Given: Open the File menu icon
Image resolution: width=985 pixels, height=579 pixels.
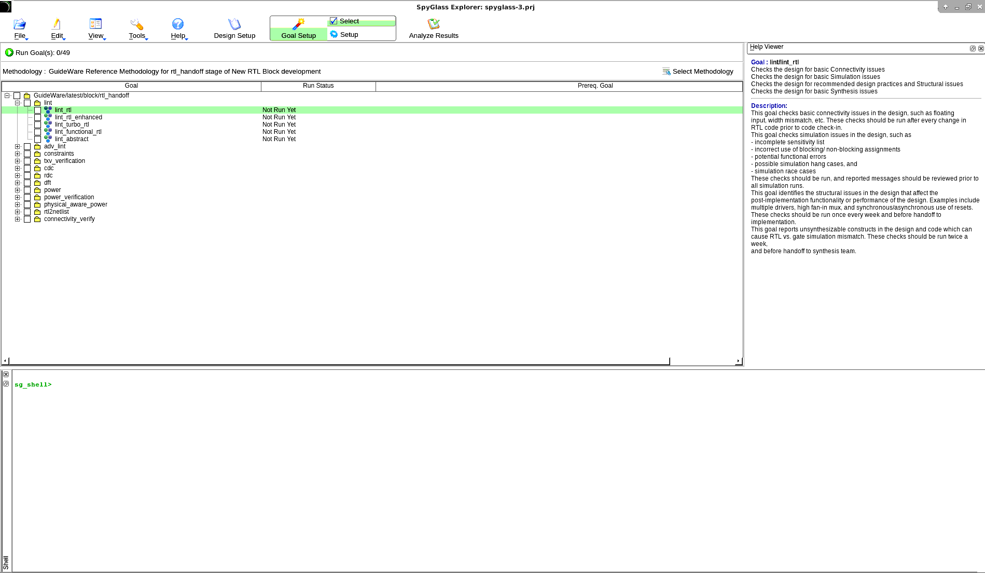Looking at the screenshot, I should [20, 24].
